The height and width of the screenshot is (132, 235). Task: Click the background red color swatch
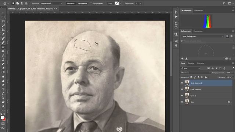(x=4, y=119)
